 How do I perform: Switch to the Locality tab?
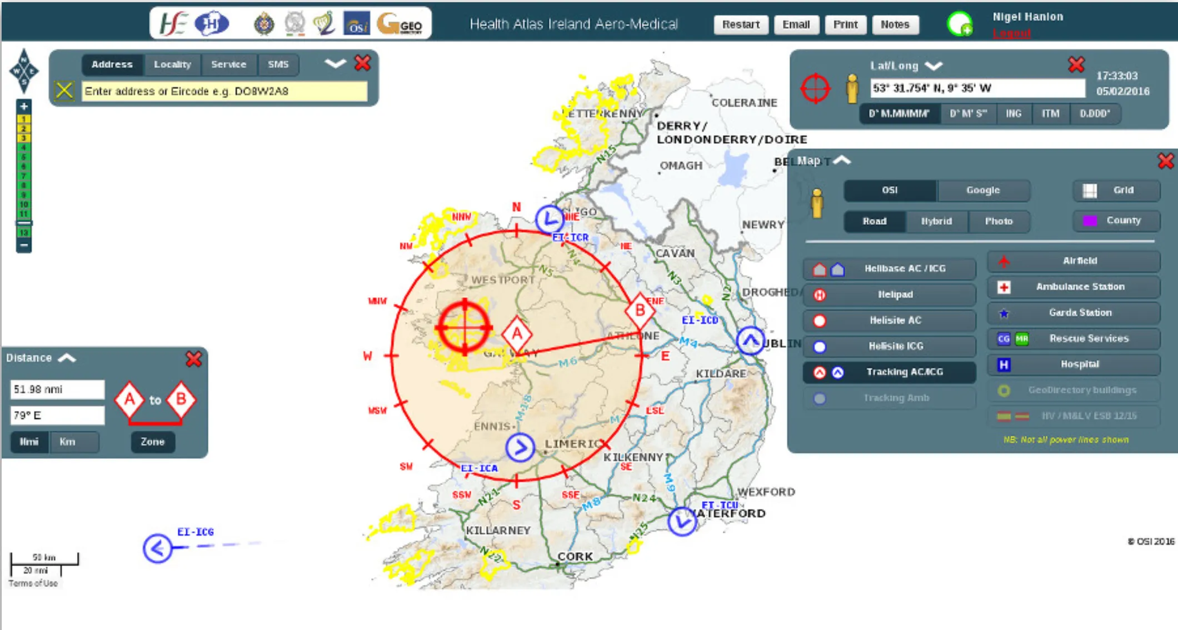click(x=172, y=64)
